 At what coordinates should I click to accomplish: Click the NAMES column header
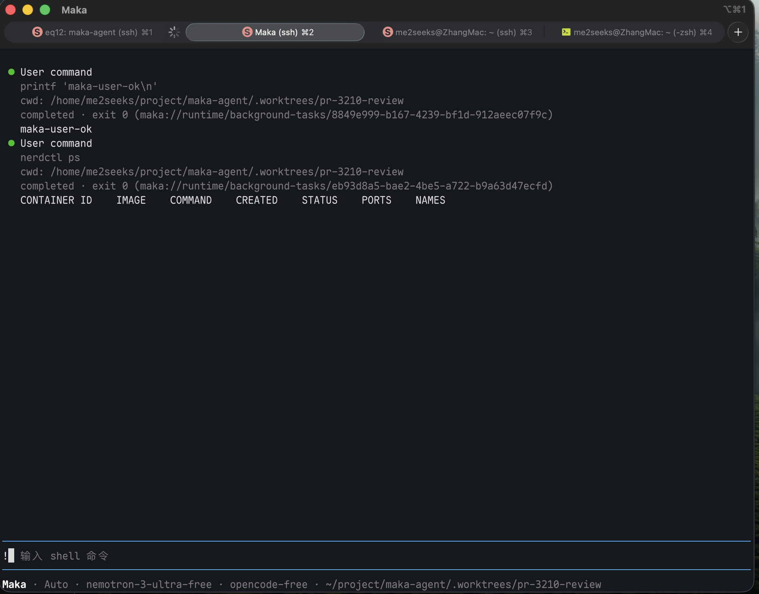(430, 200)
